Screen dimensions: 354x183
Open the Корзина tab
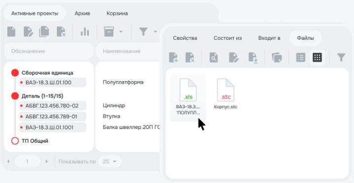point(117,13)
